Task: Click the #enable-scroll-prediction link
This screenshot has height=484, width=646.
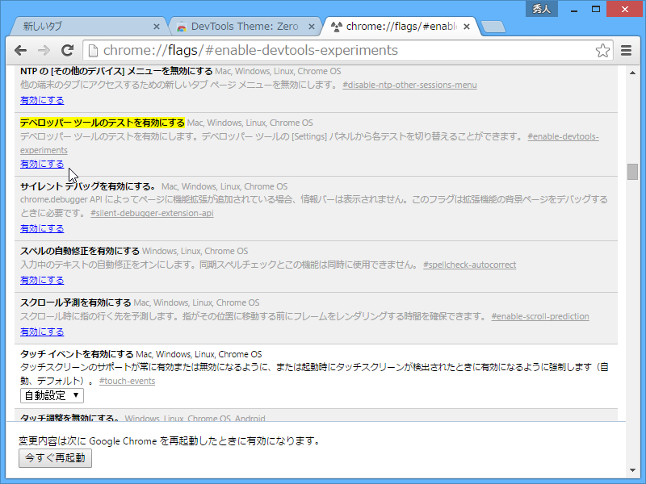Action: point(540,315)
